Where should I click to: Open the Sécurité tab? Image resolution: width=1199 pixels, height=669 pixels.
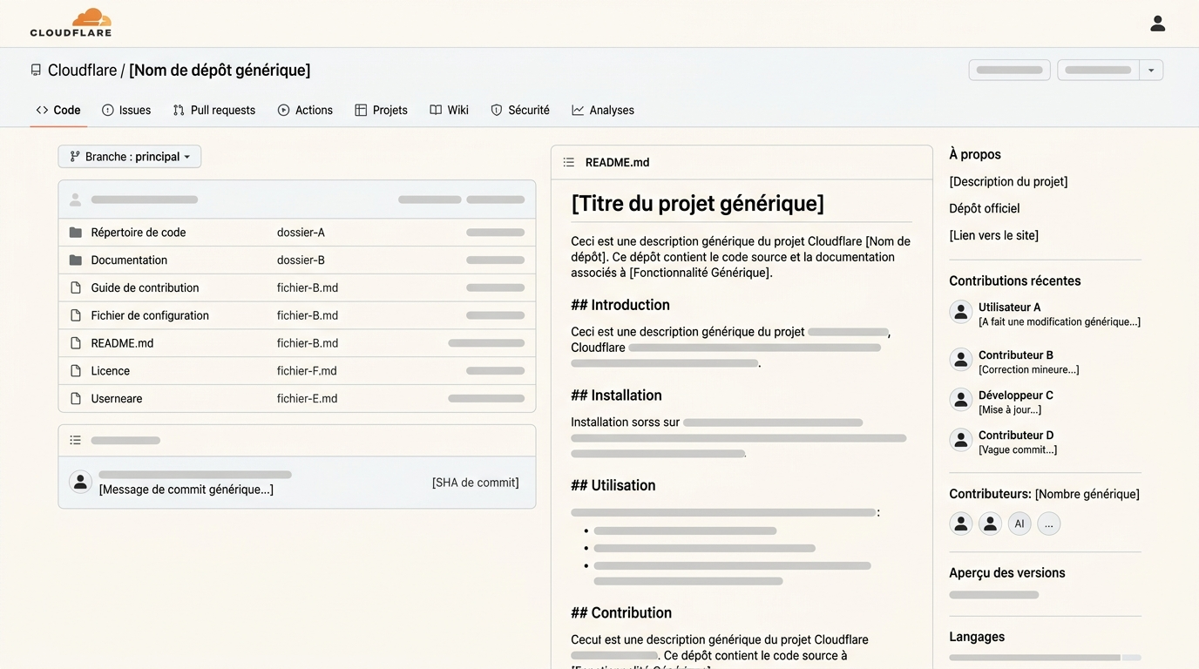point(520,111)
